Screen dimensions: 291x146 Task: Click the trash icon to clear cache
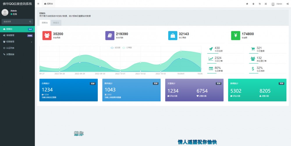pos(253,4)
